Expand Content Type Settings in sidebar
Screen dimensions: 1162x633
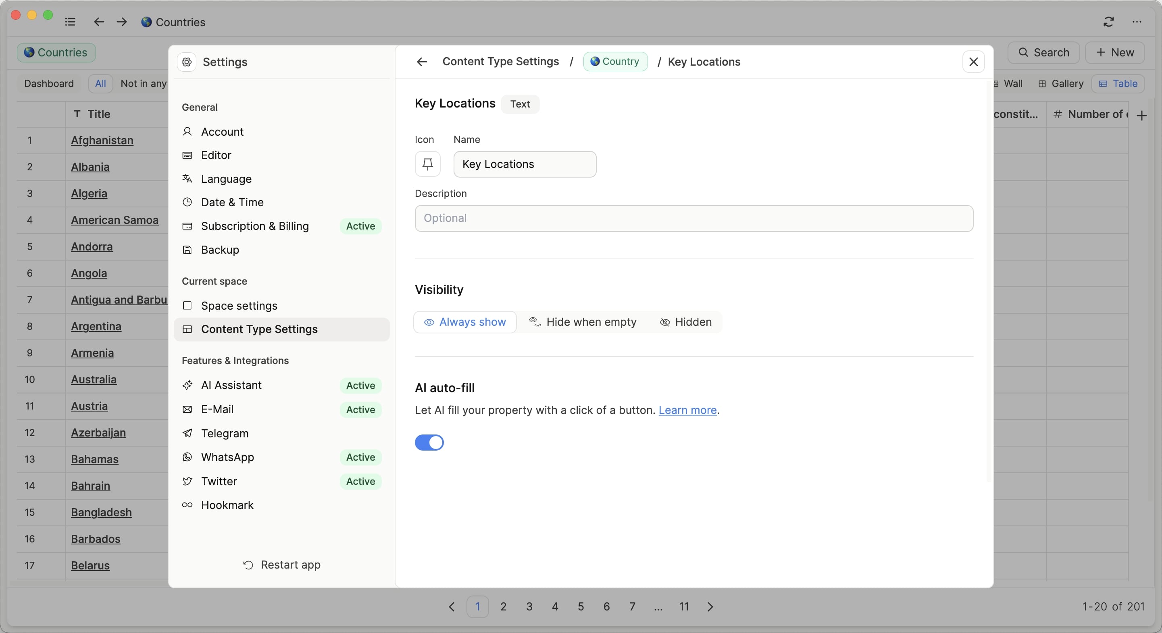(x=259, y=329)
